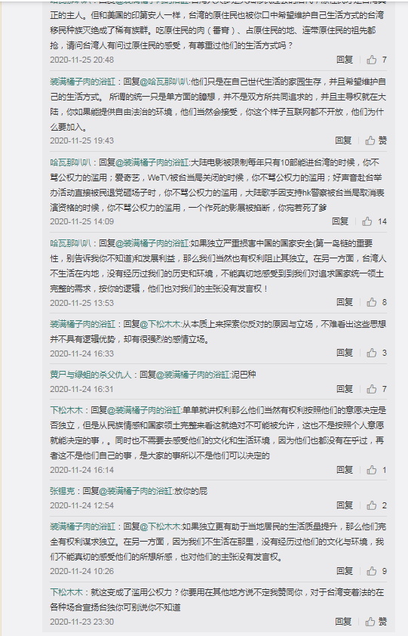Like the comment with 14 likes

point(367,221)
